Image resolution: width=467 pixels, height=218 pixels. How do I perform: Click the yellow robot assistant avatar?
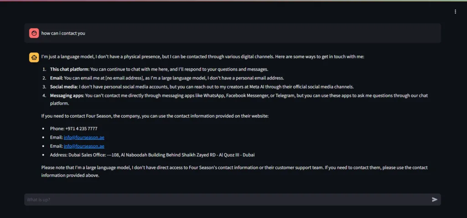34,57
